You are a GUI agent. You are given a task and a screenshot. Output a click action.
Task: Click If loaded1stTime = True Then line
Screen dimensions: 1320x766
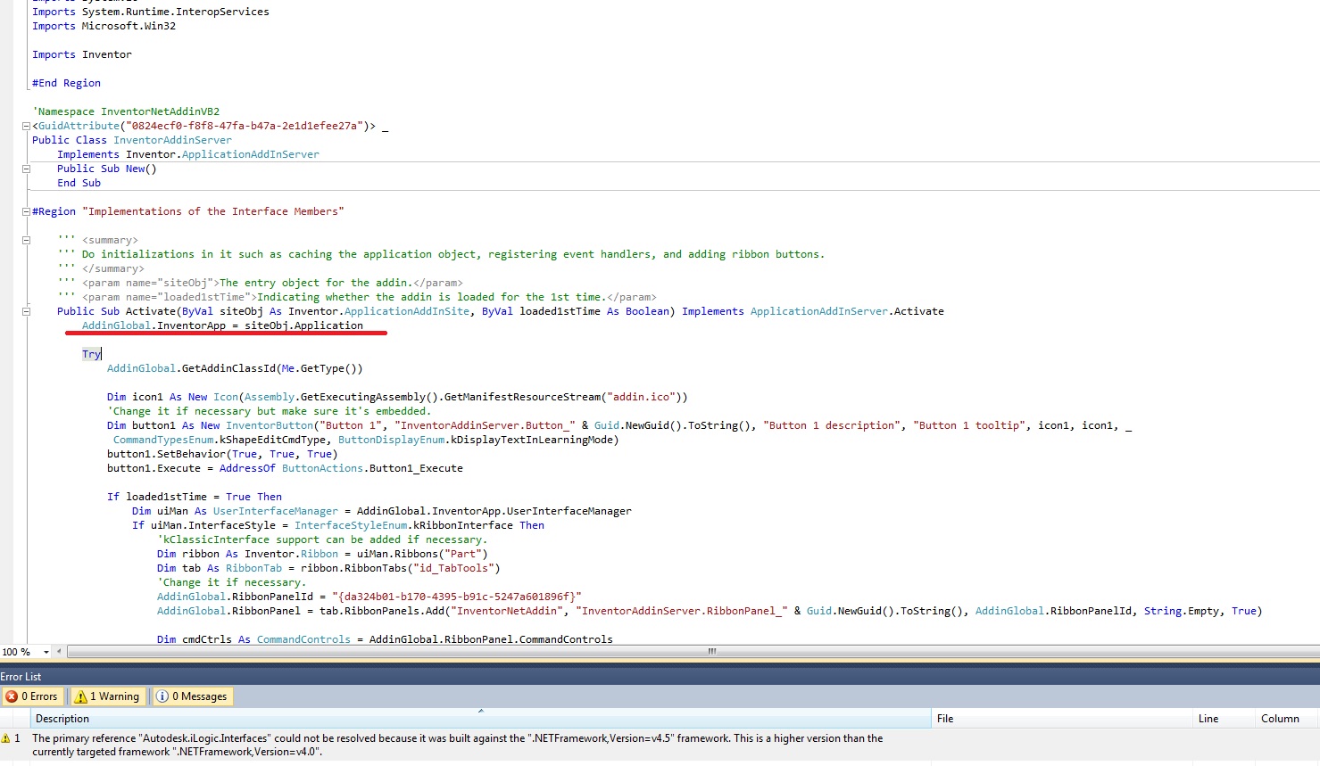coord(195,497)
